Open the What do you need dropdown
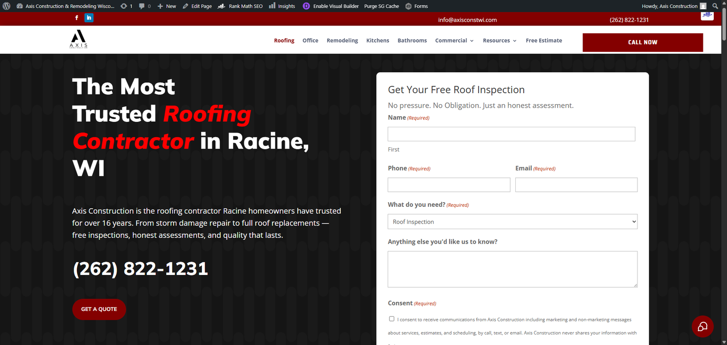Image resolution: width=727 pixels, height=345 pixels. pyautogui.click(x=513, y=221)
